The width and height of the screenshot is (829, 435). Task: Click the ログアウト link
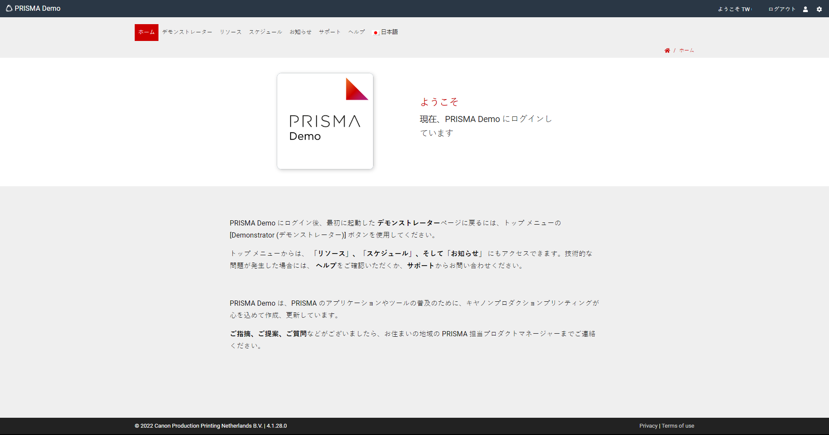coord(782,9)
